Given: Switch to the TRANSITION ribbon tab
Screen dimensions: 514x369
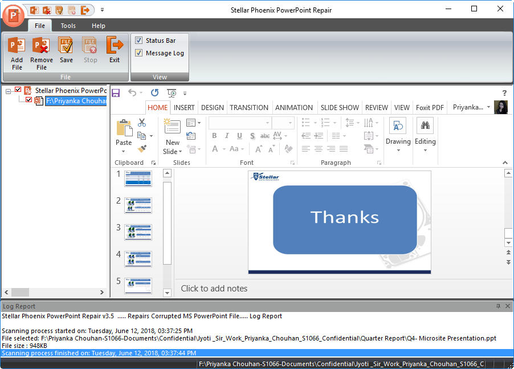Looking at the screenshot, I should (x=249, y=108).
